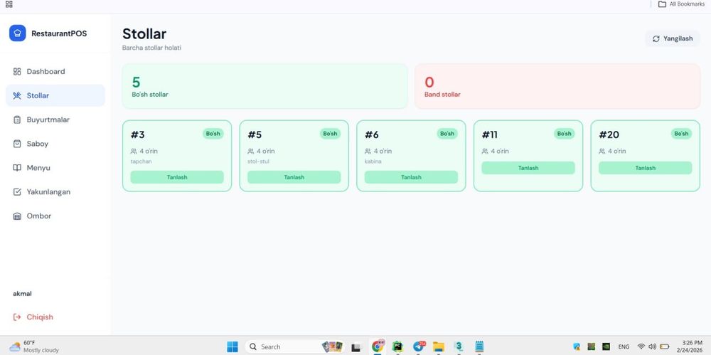Click Tanlash on table #5
This screenshot has width=711, height=355.
(x=294, y=177)
